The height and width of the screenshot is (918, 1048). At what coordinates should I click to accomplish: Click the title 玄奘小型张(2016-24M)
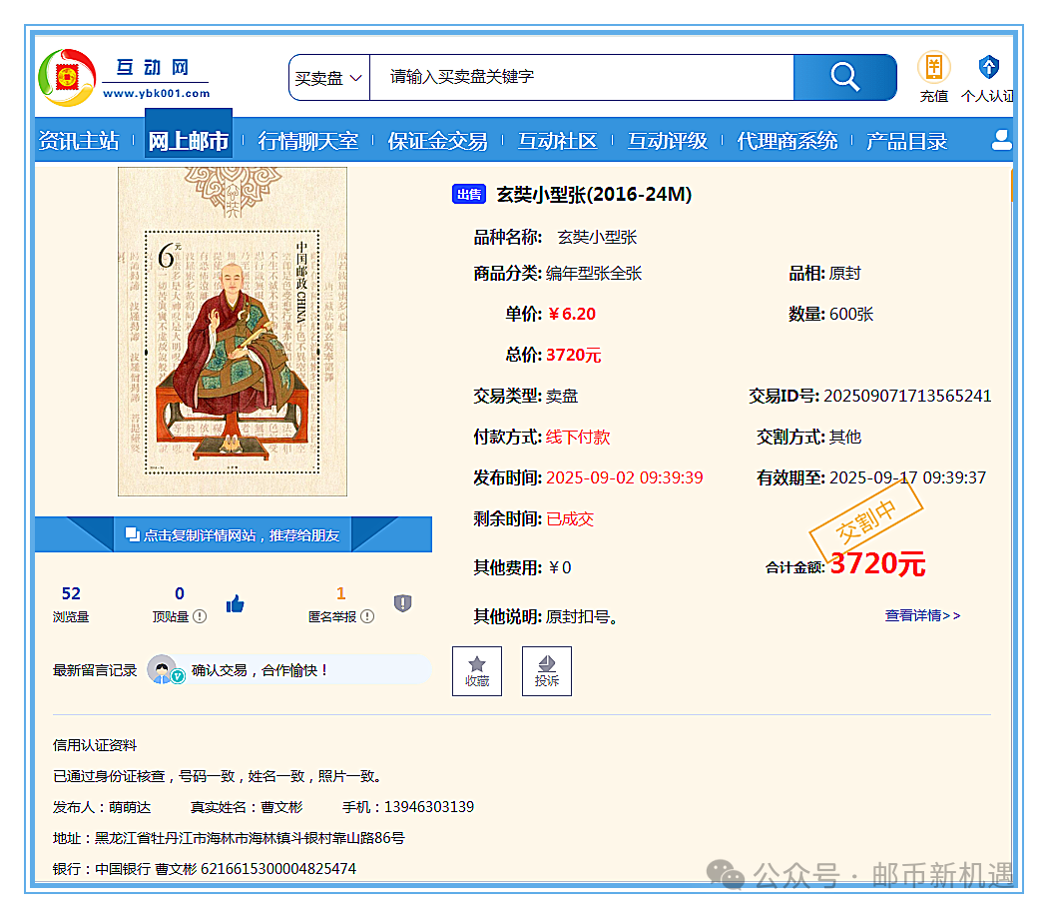(594, 194)
